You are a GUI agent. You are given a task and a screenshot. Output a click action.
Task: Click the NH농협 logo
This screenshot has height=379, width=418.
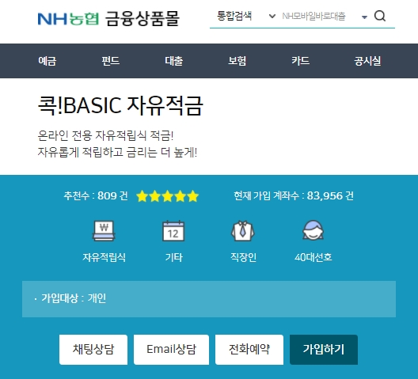[68, 19]
